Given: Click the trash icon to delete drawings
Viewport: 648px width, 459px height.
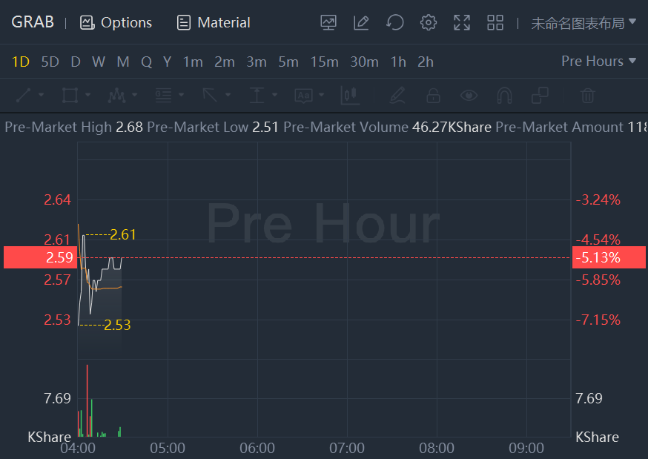Looking at the screenshot, I should point(587,95).
